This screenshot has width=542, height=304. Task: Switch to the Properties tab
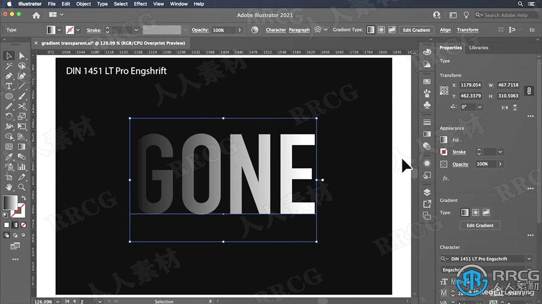(x=451, y=48)
